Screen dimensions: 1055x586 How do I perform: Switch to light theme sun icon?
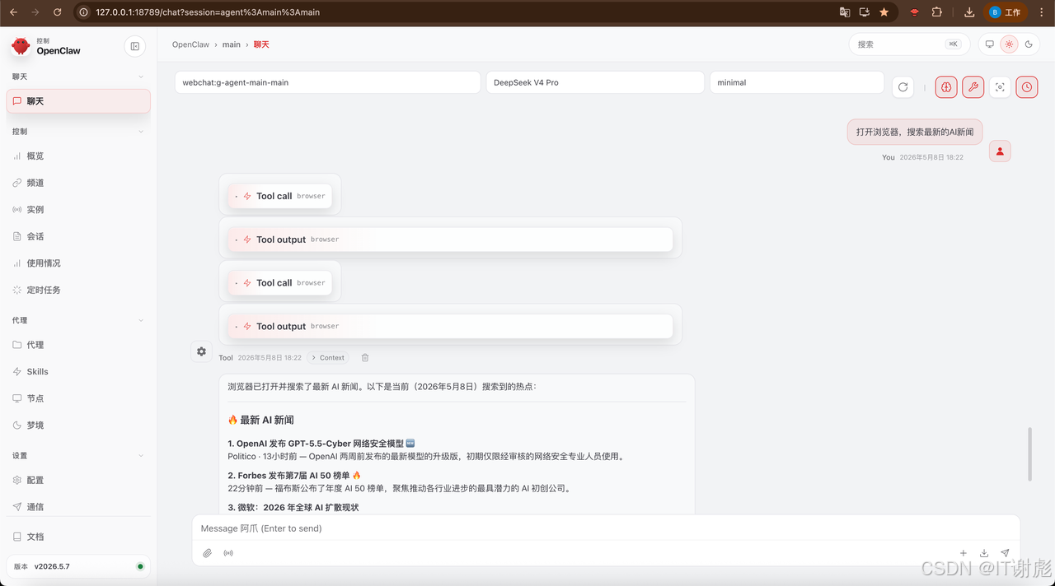(x=1009, y=44)
